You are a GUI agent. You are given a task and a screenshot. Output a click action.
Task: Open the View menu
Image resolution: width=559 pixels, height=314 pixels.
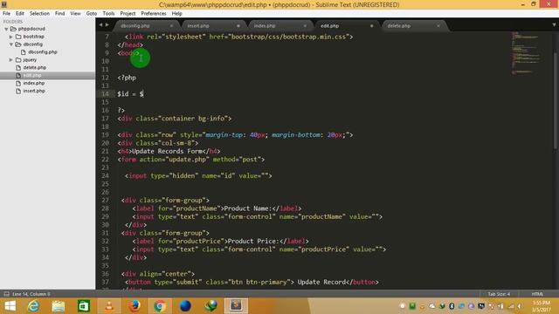[x=75, y=14]
